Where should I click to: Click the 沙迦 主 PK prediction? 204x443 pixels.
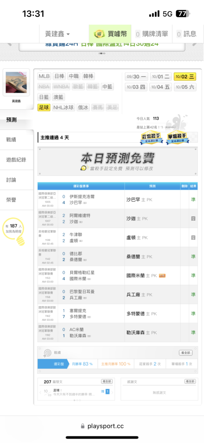click(137, 219)
